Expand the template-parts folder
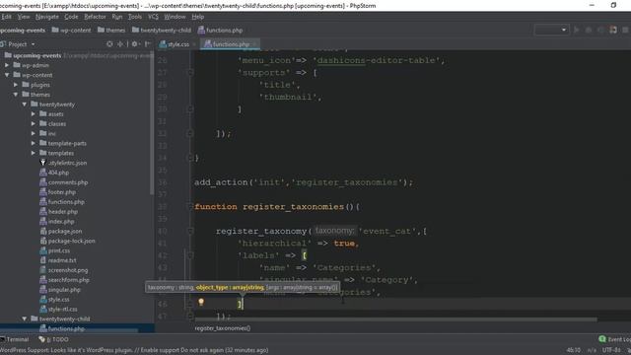This screenshot has width=631, height=355. tap(34, 143)
